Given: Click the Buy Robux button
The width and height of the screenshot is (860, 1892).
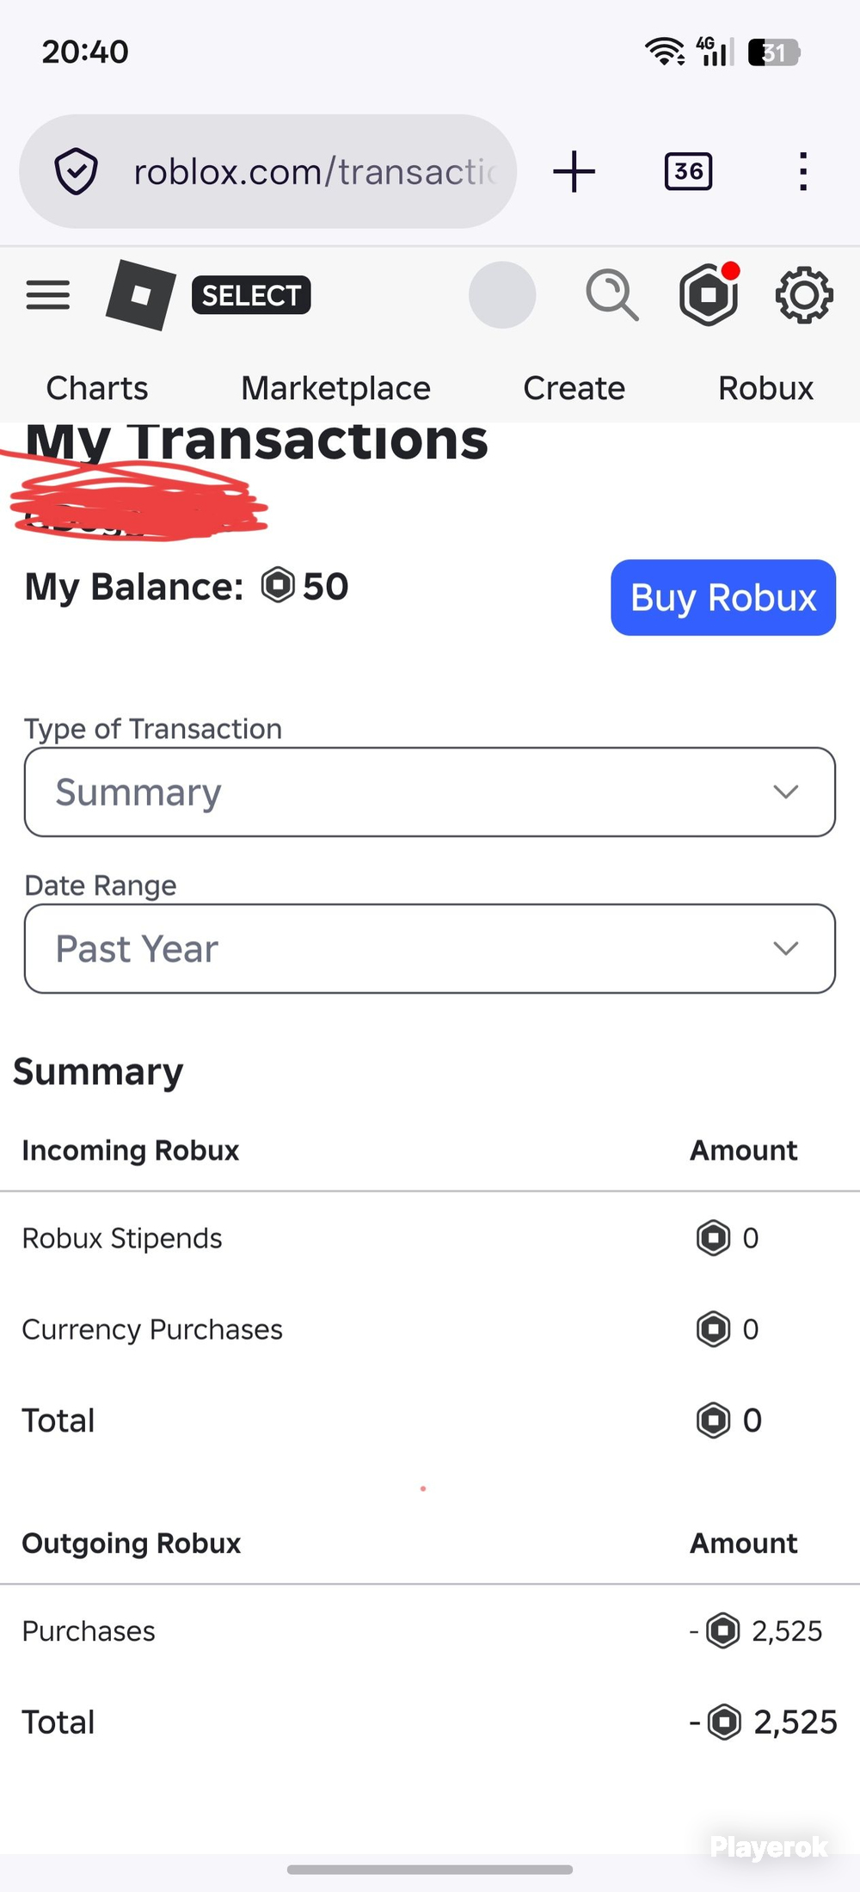Looking at the screenshot, I should pos(723,597).
